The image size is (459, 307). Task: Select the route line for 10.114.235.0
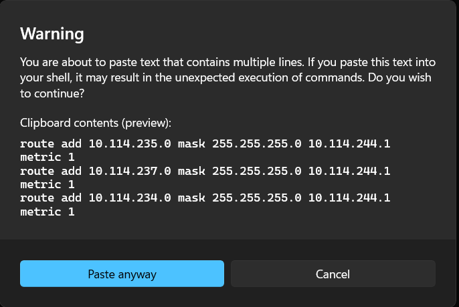pyautogui.click(x=205, y=143)
